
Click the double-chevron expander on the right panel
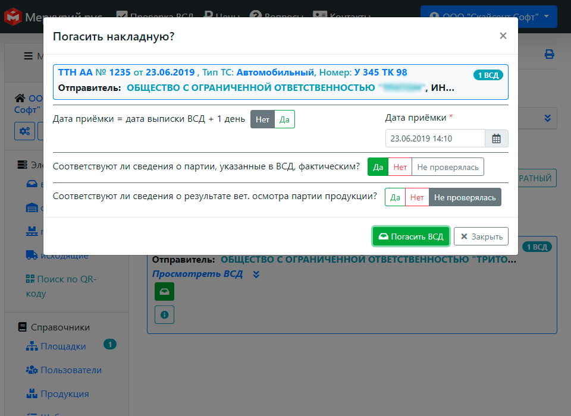pos(547,118)
